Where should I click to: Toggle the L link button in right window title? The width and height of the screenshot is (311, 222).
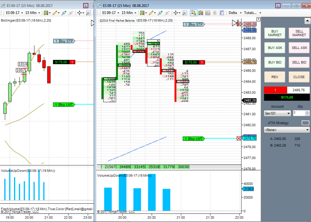278,6
